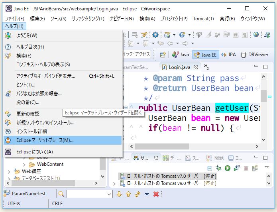
Task: Open 虎の巻(C)... menu entry
Action: pyautogui.click(x=63, y=102)
